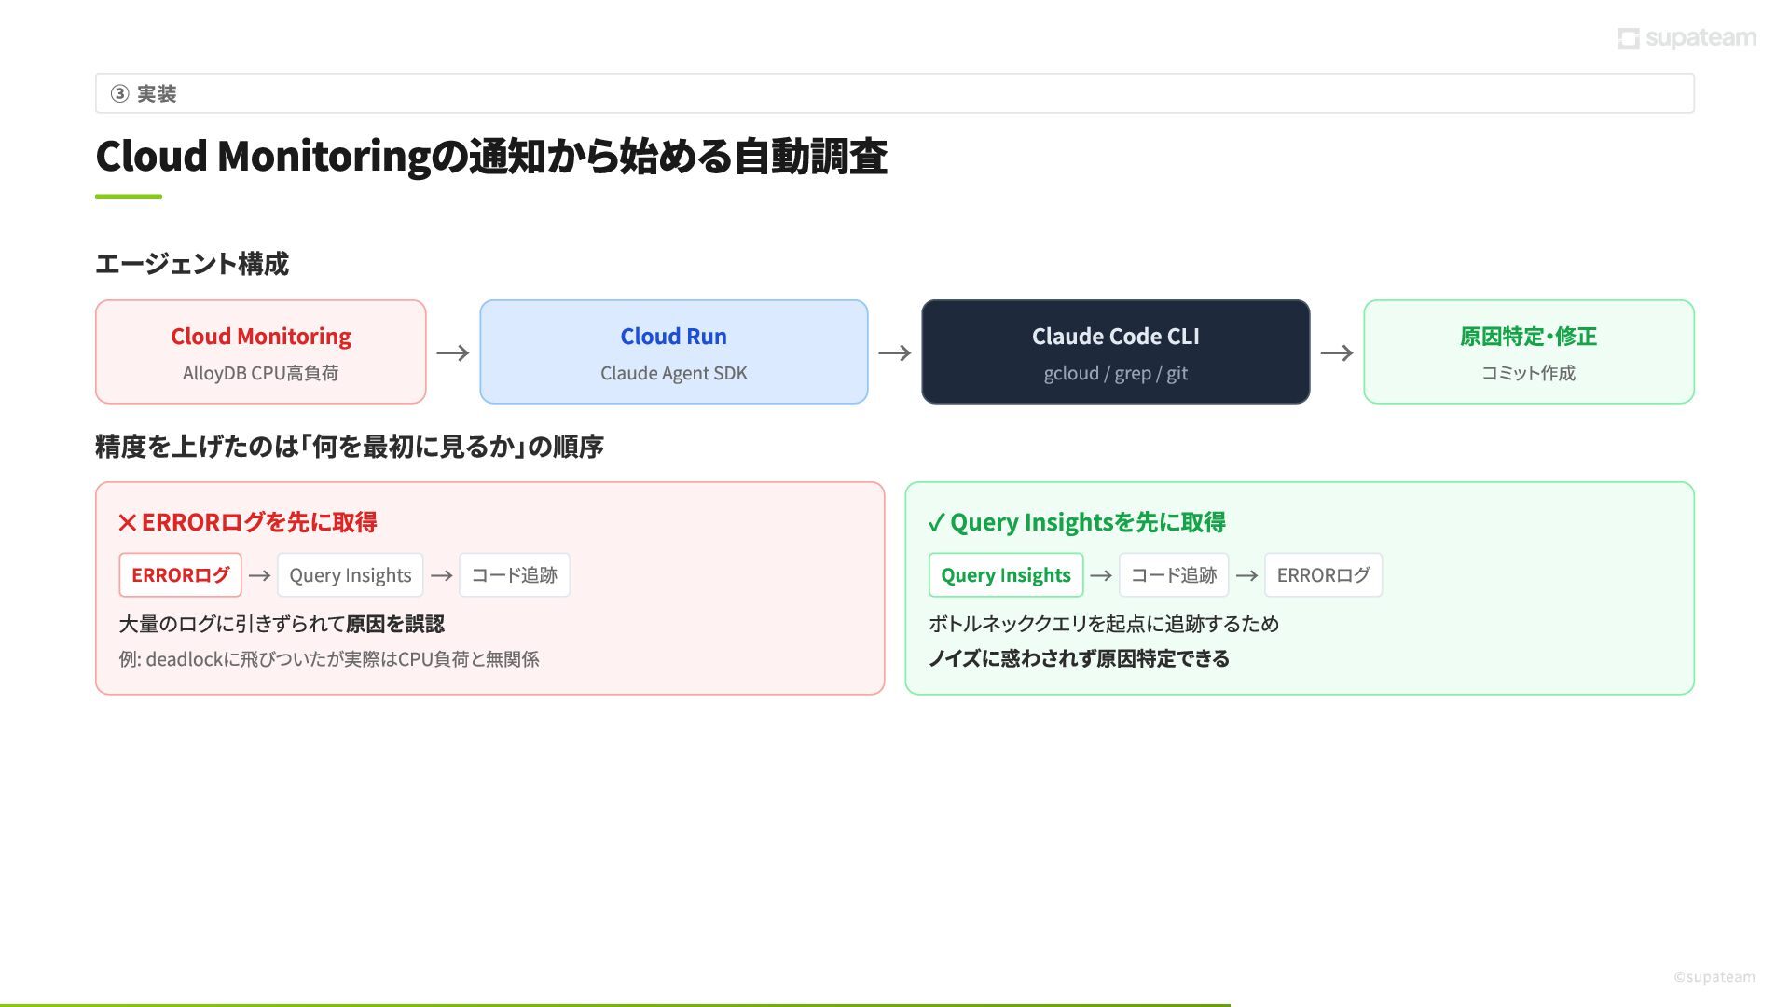1790x1007 pixels.
Task: Select the Cloud Run box
Action: [674, 352]
